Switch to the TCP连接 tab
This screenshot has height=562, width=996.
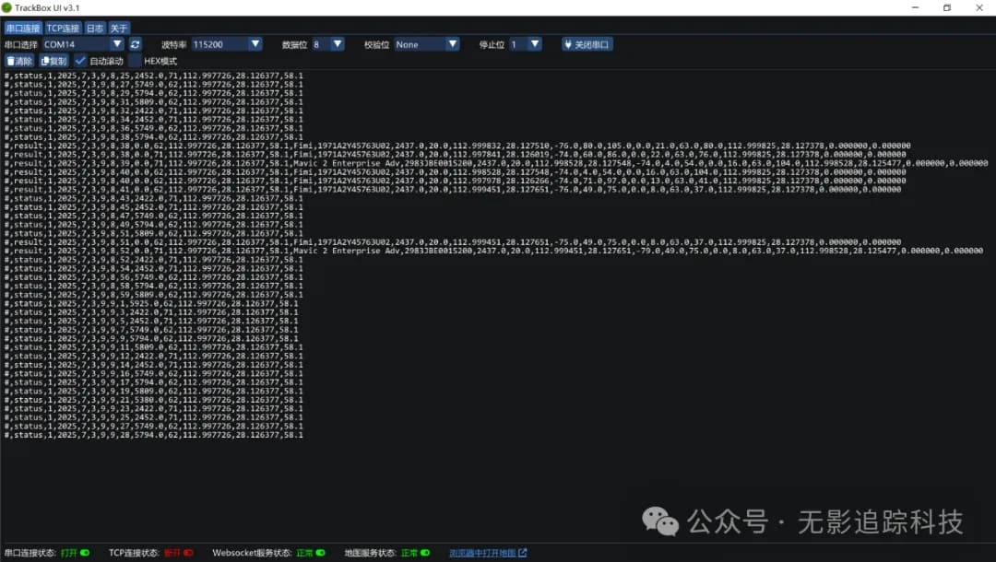click(x=63, y=29)
